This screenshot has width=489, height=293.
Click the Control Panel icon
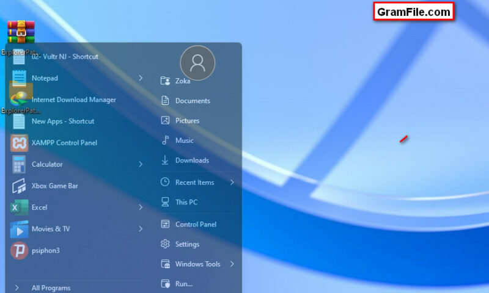165,224
